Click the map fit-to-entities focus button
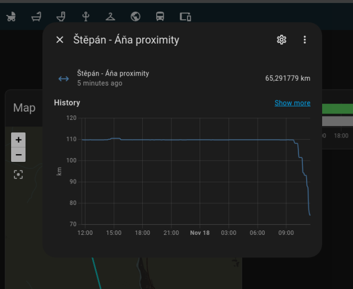This screenshot has width=353, height=289. click(18, 175)
